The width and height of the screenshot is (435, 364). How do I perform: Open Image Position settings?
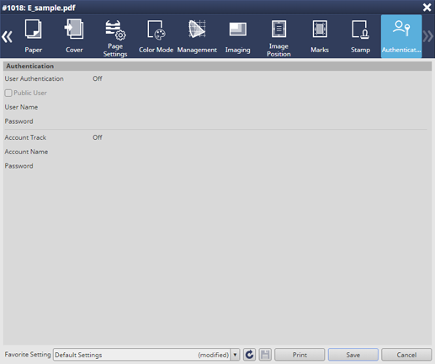tap(279, 36)
